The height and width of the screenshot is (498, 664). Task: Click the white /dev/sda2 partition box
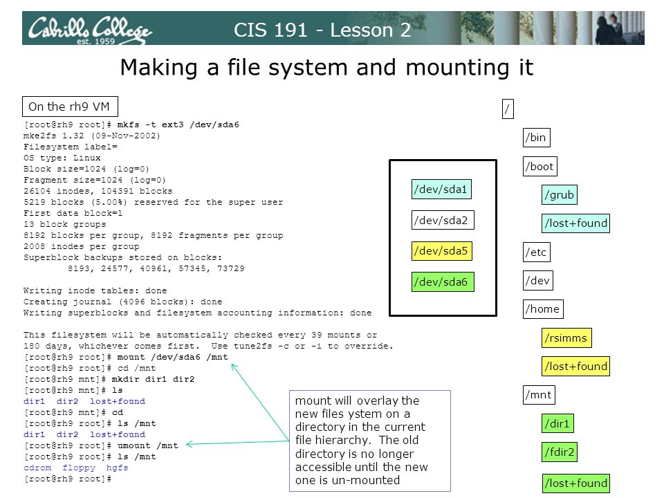[443, 220]
